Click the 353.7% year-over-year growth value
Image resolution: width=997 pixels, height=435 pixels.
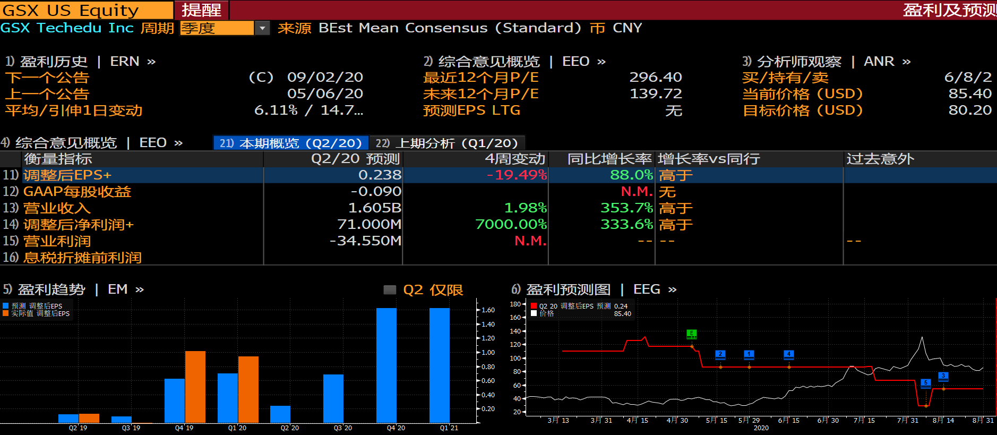click(626, 208)
